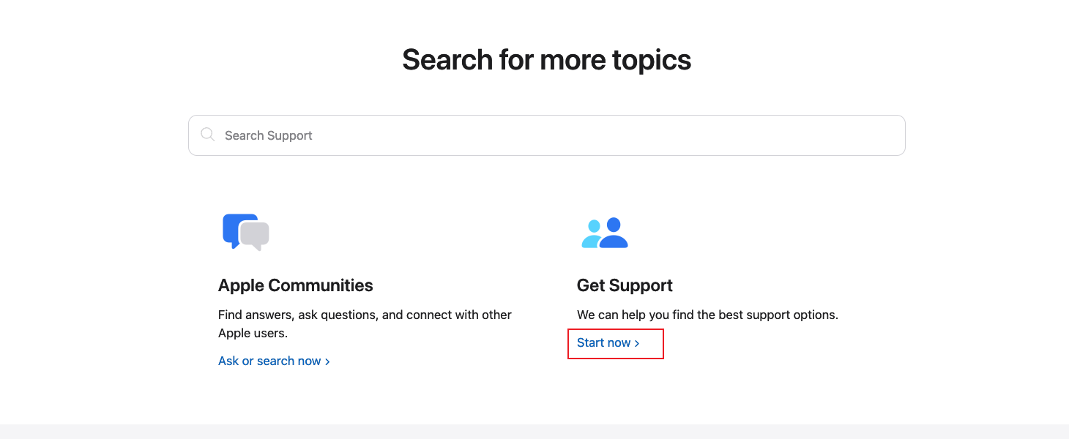Focus the Search Support input field

[x=546, y=135]
